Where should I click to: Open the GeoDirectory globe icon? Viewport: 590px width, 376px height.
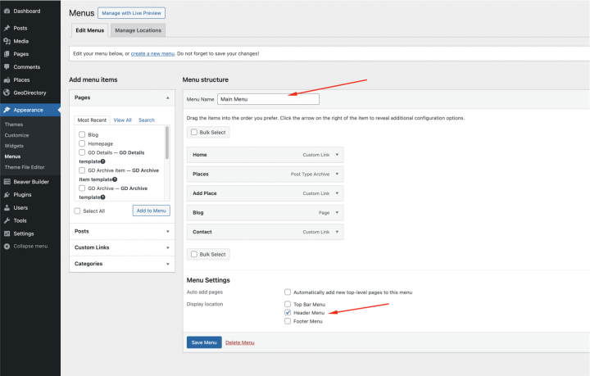click(x=7, y=93)
